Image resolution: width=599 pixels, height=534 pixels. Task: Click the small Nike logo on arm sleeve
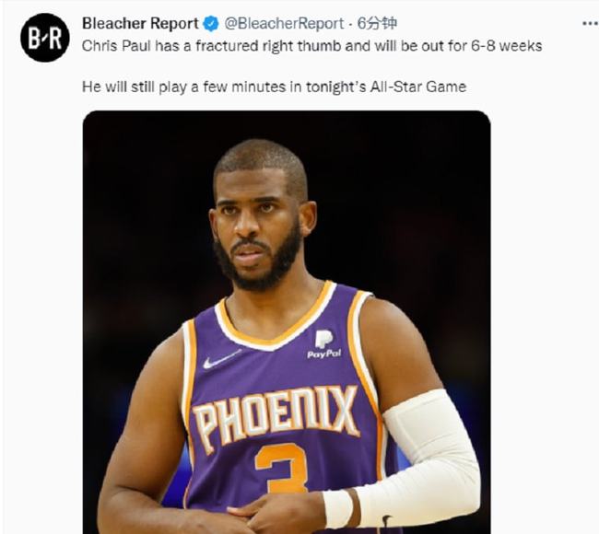click(x=386, y=520)
